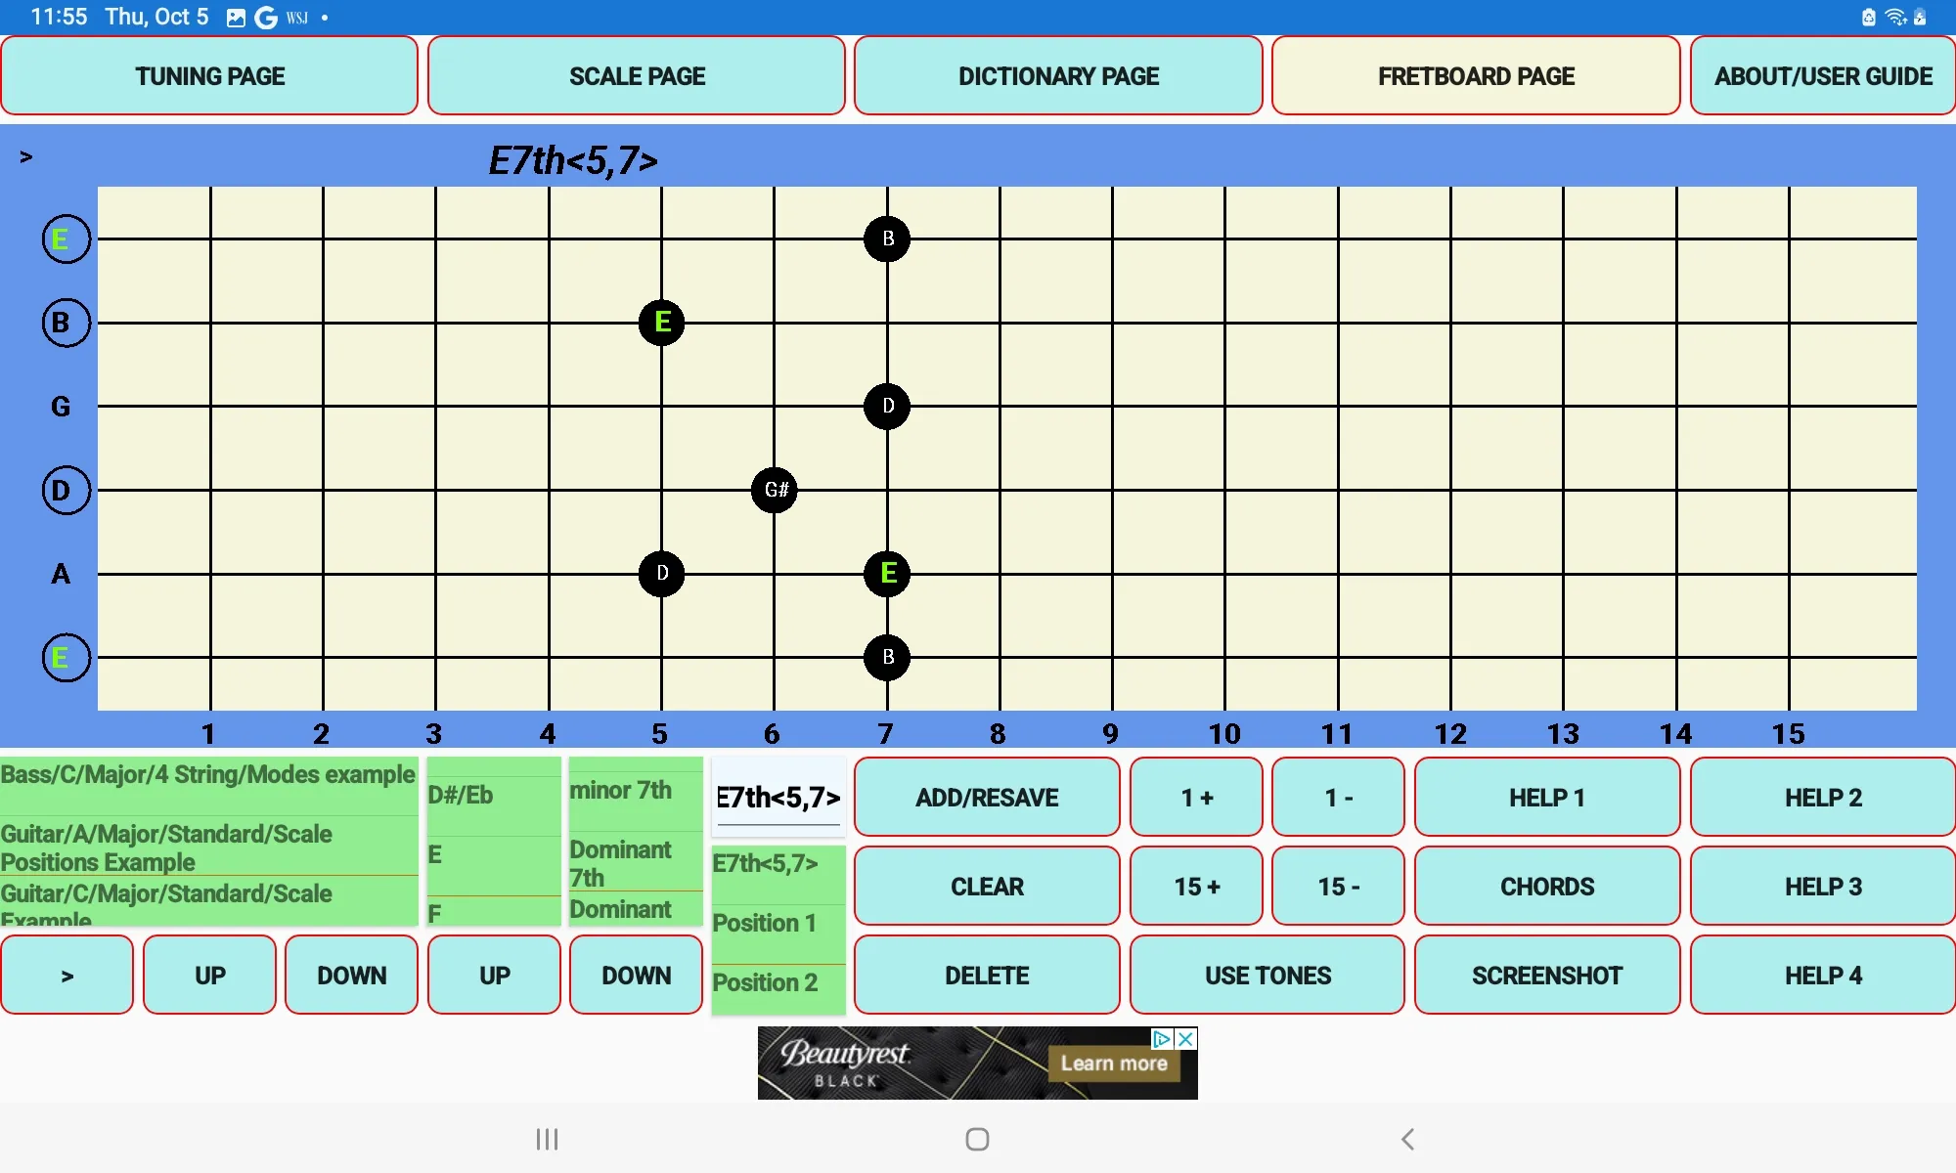
Task: Toggle the A open string label
Action: point(61,574)
